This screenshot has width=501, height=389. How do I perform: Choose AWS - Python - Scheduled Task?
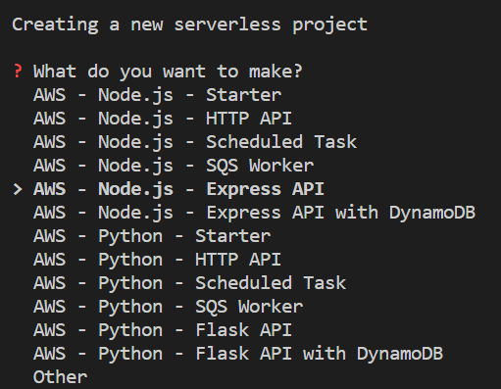pos(189,283)
